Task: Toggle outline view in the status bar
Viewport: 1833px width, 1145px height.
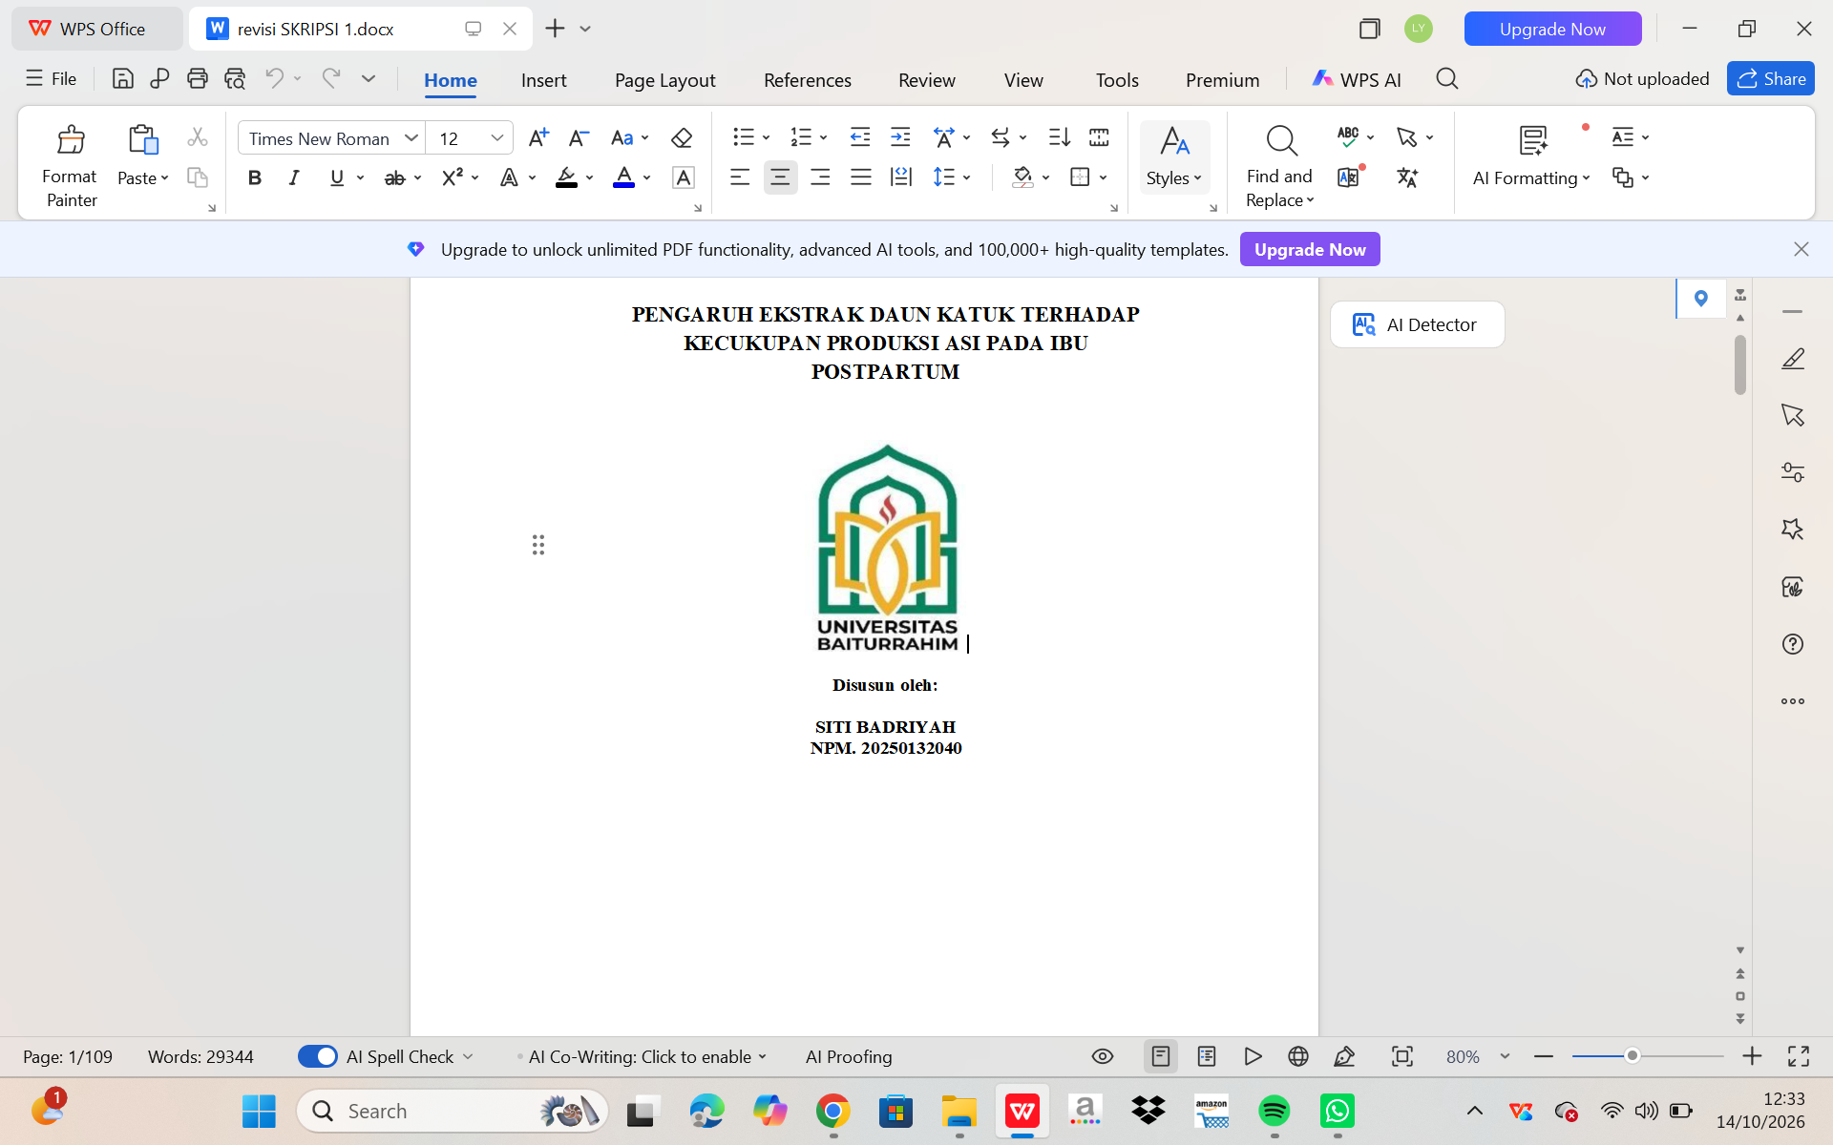Action: [x=1207, y=1056]
